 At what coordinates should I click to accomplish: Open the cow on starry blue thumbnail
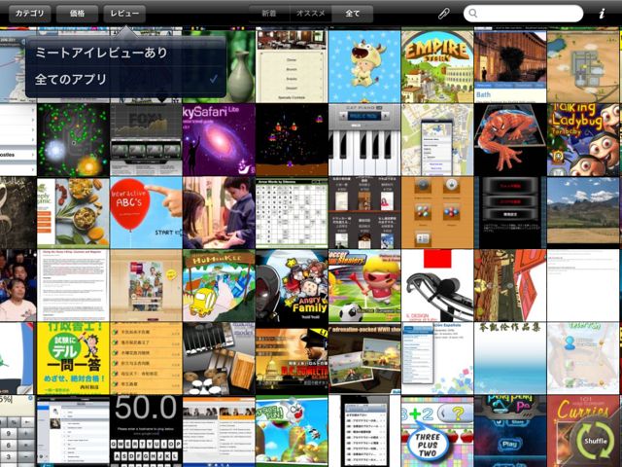(364, 67)
